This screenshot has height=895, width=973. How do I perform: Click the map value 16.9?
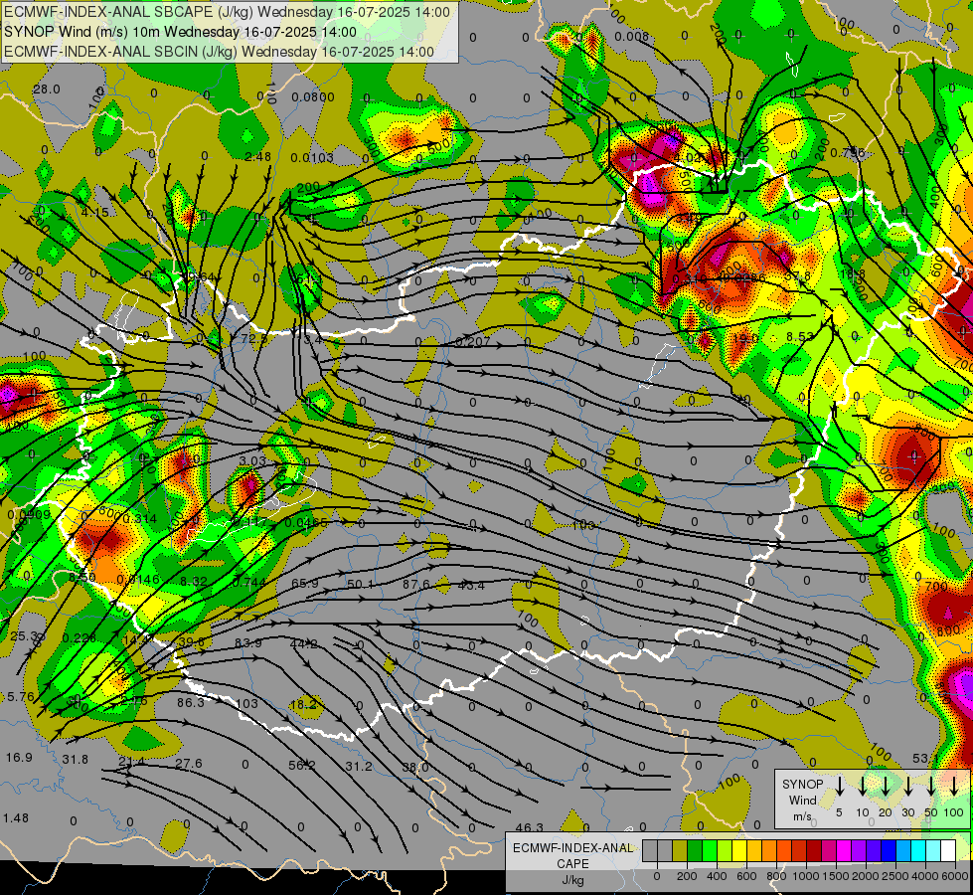pos(19,757)
